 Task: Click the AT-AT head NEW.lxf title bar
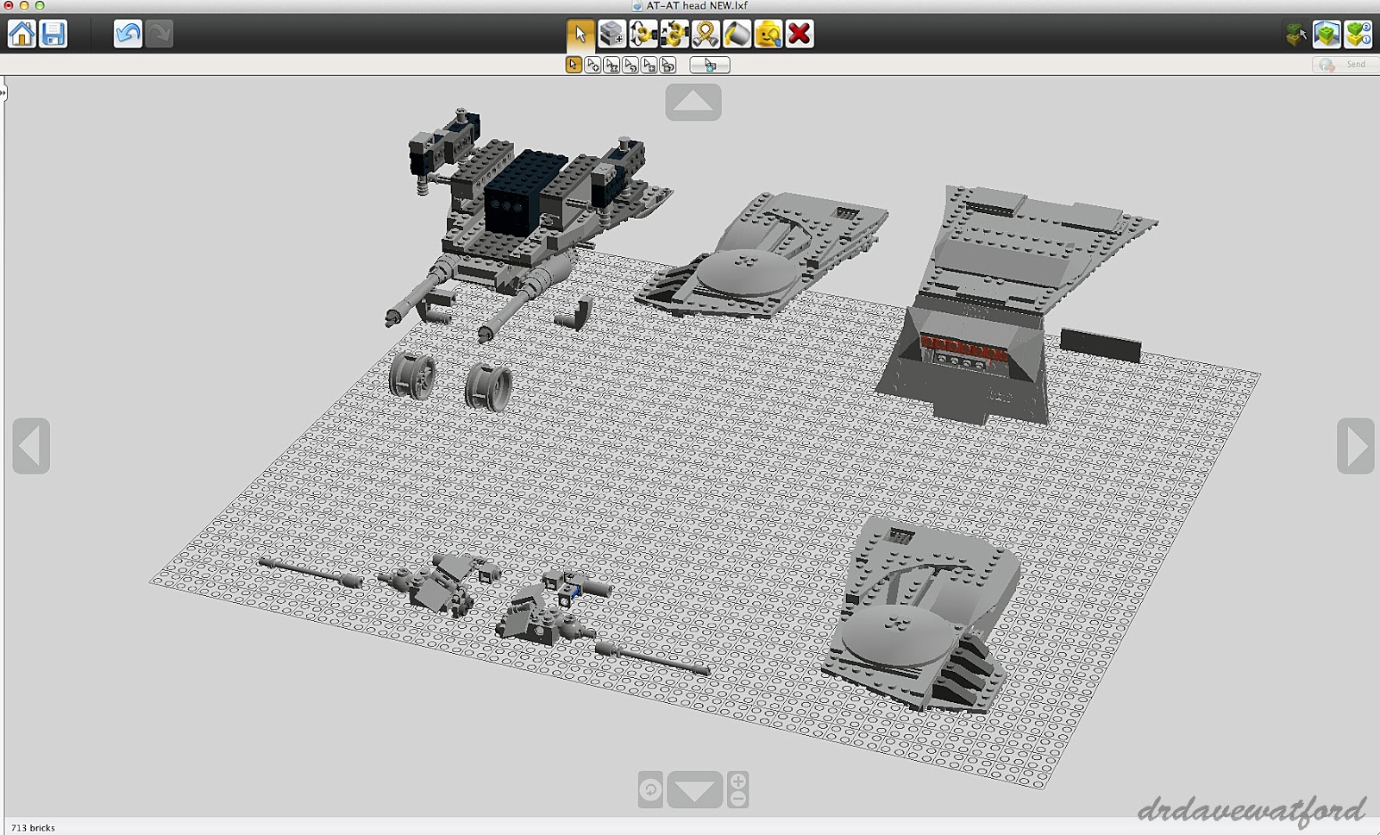tap(689, 5)
